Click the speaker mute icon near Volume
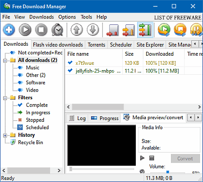The height and width of the screenshot is (182, 203). click(142, 171)
